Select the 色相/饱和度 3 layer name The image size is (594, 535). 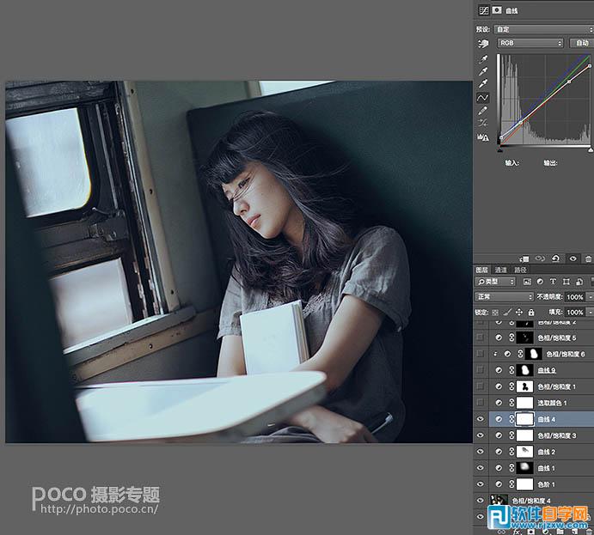tap(557, 435)
